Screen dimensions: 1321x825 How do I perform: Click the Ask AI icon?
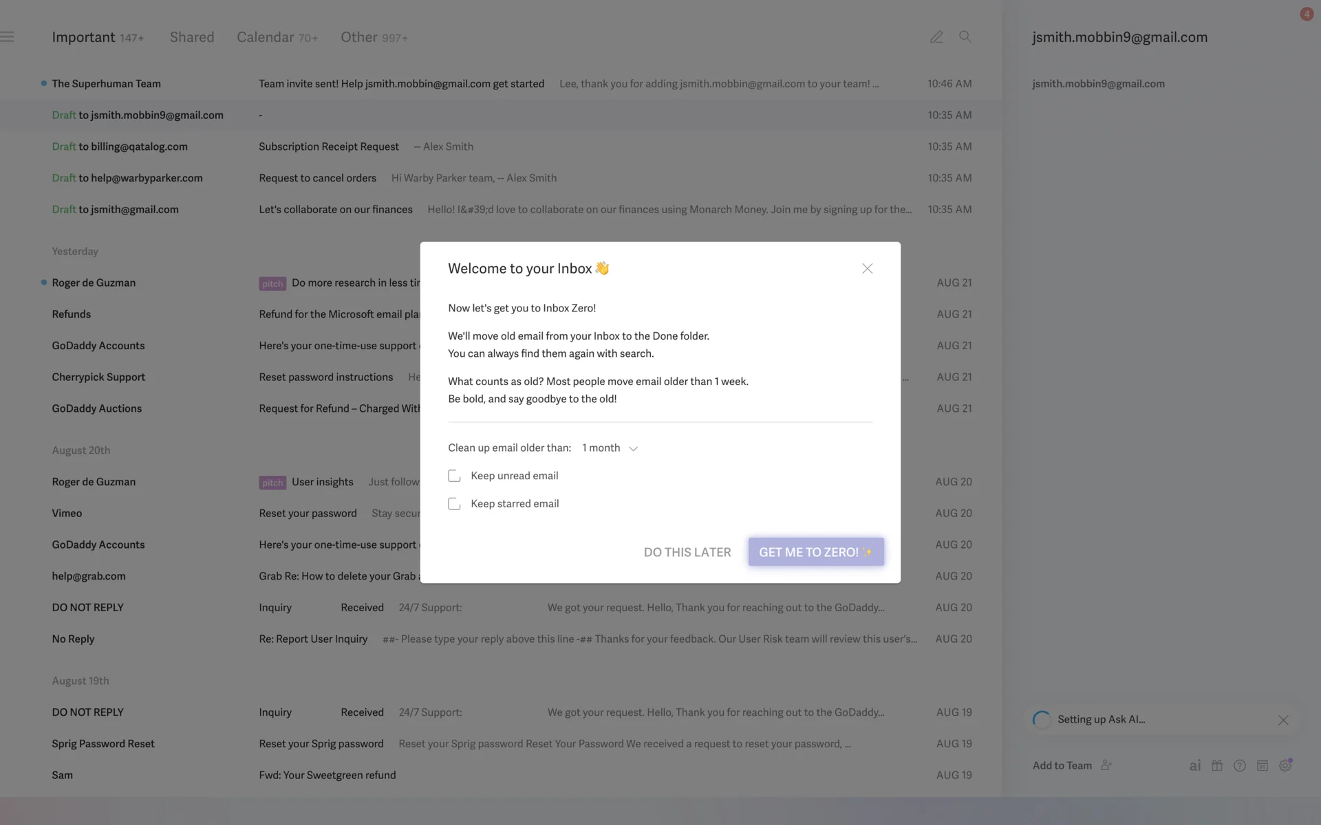click(x=1195, y=766)
